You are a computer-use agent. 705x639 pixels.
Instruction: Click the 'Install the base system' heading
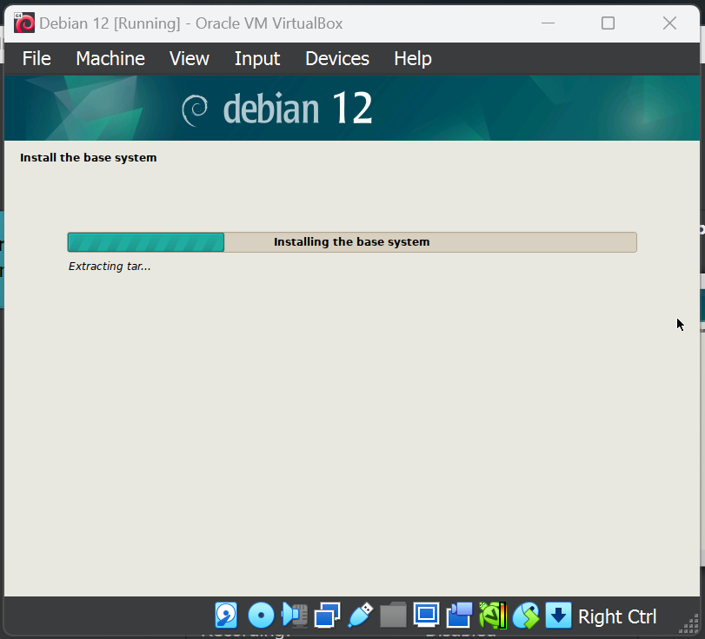pos(88,158)
